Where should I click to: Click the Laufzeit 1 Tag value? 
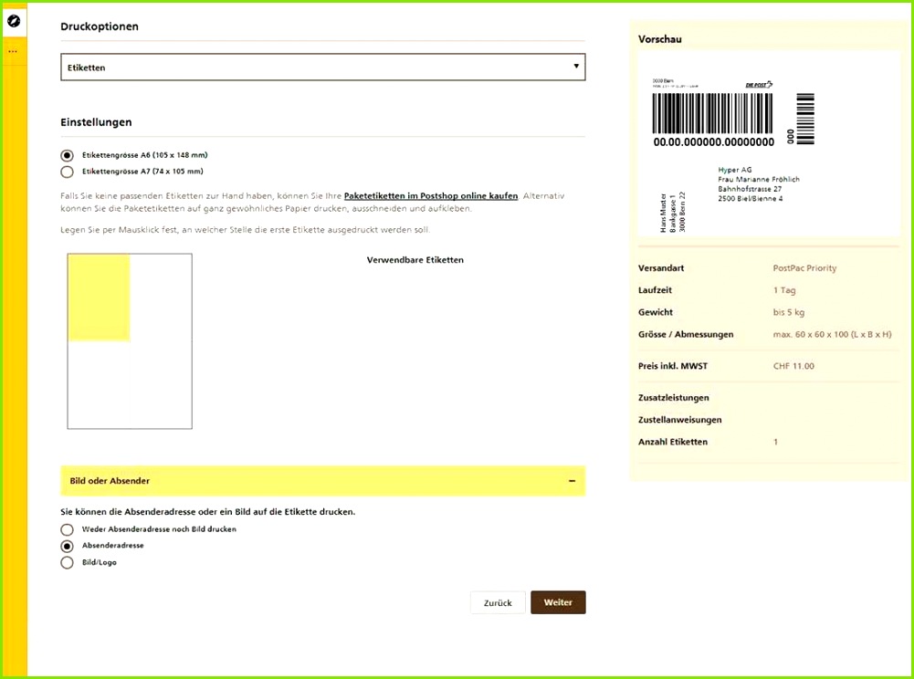click(784, 290)
